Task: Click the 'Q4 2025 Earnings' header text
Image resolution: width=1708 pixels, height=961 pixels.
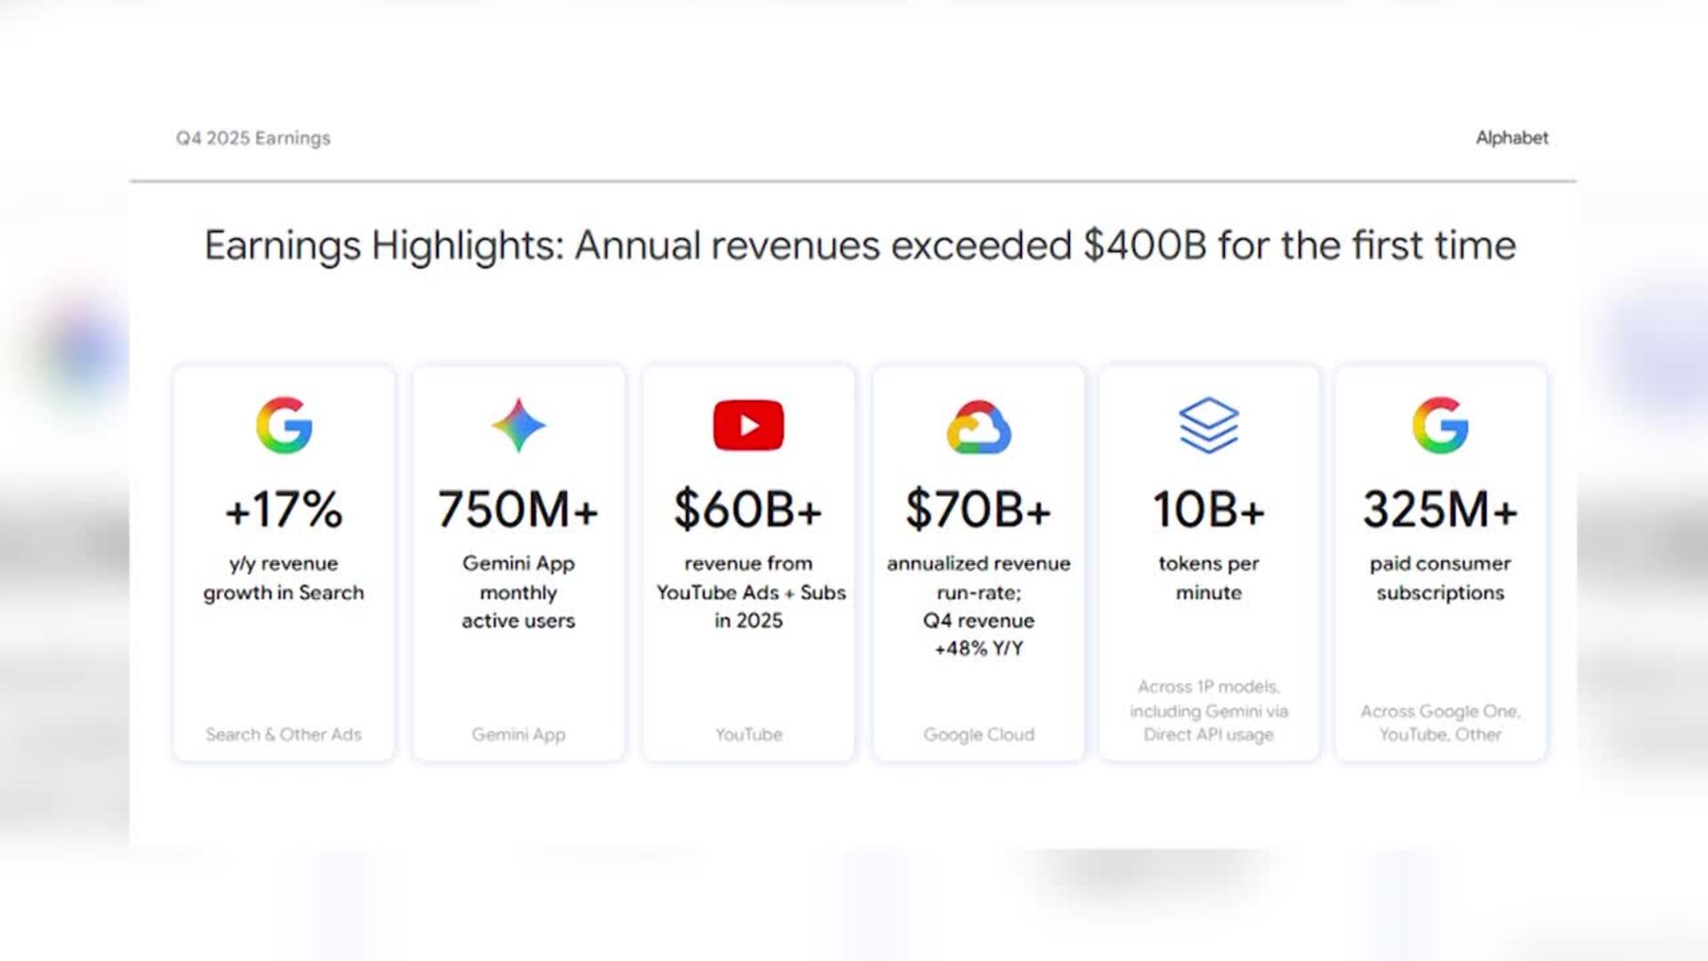Action: (x=253, y=138)
